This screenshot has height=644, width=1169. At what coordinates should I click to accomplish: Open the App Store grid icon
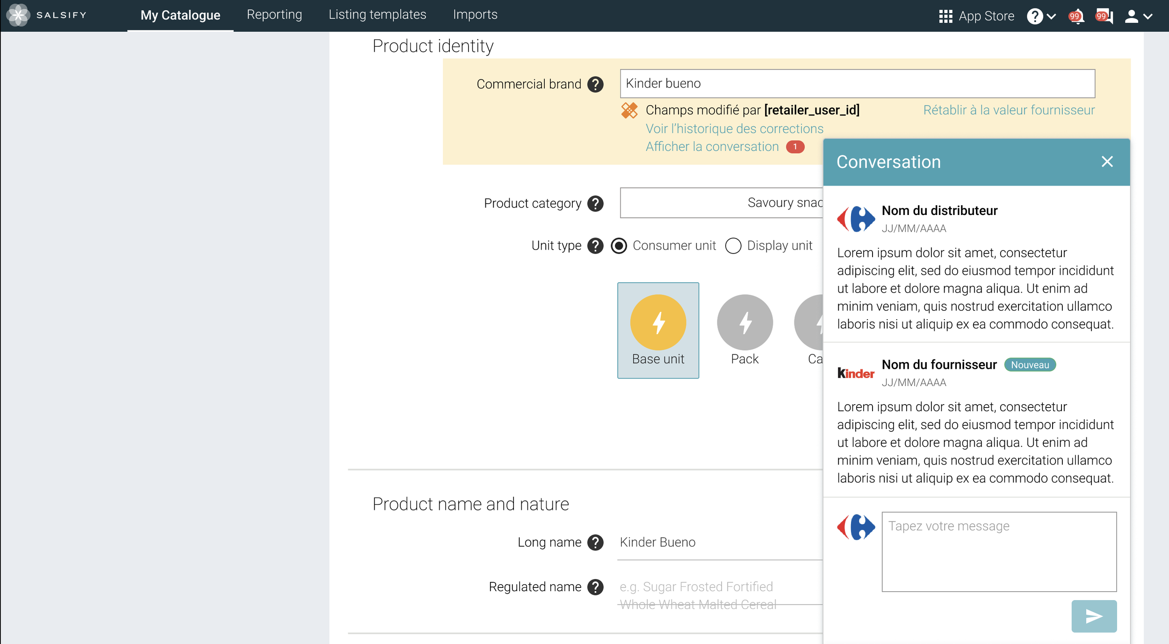coord(945,16)
